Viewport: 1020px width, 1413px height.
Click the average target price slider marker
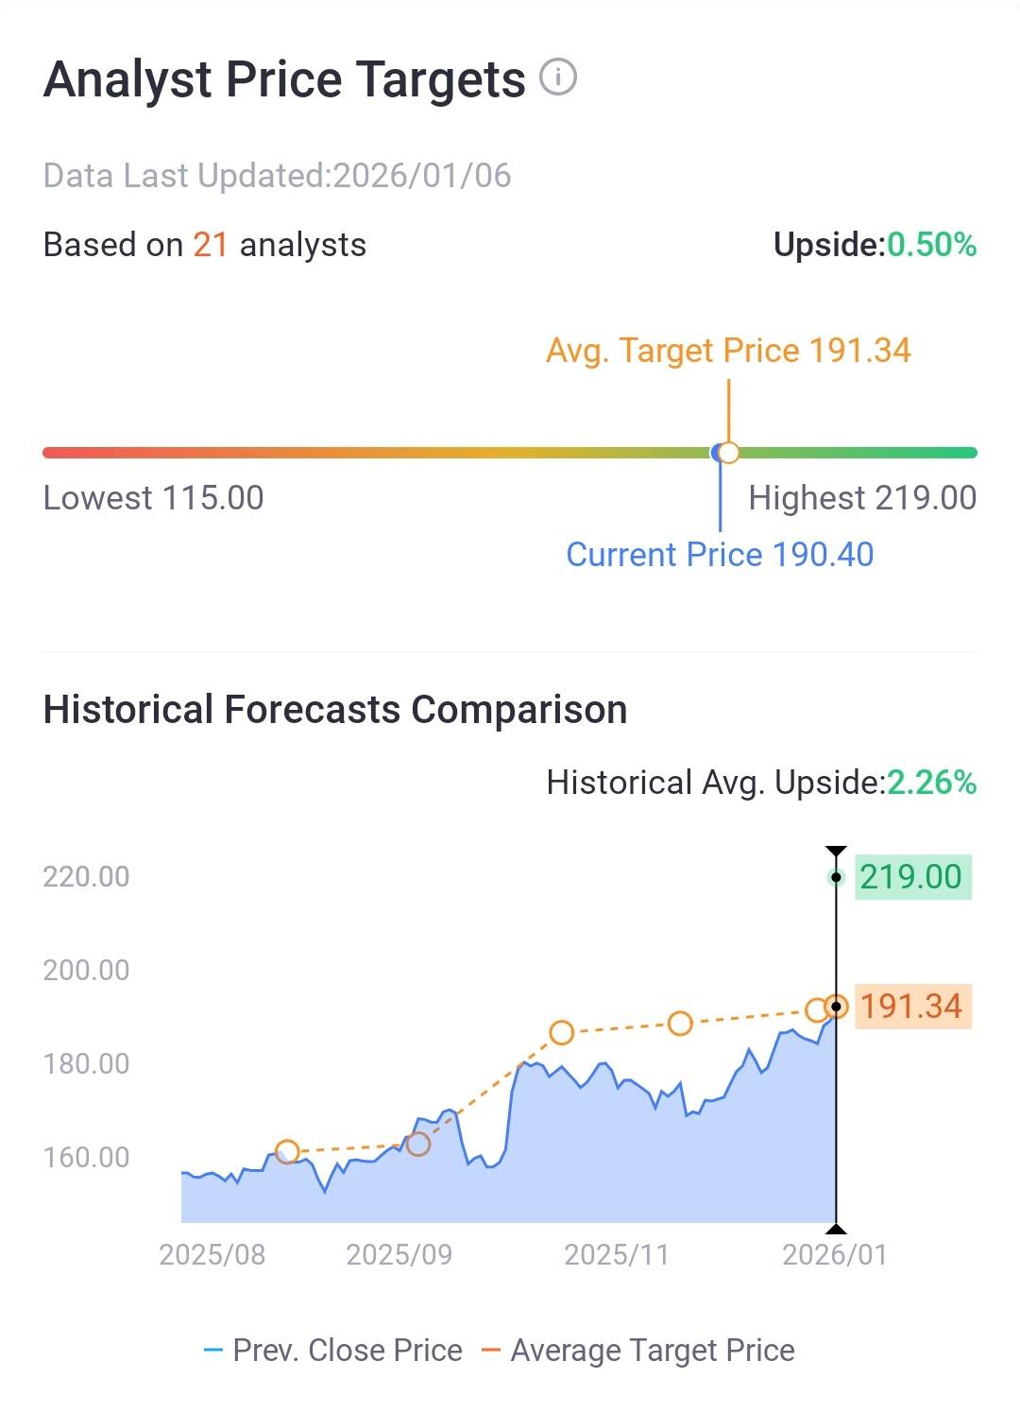click(x=728, y=453)
